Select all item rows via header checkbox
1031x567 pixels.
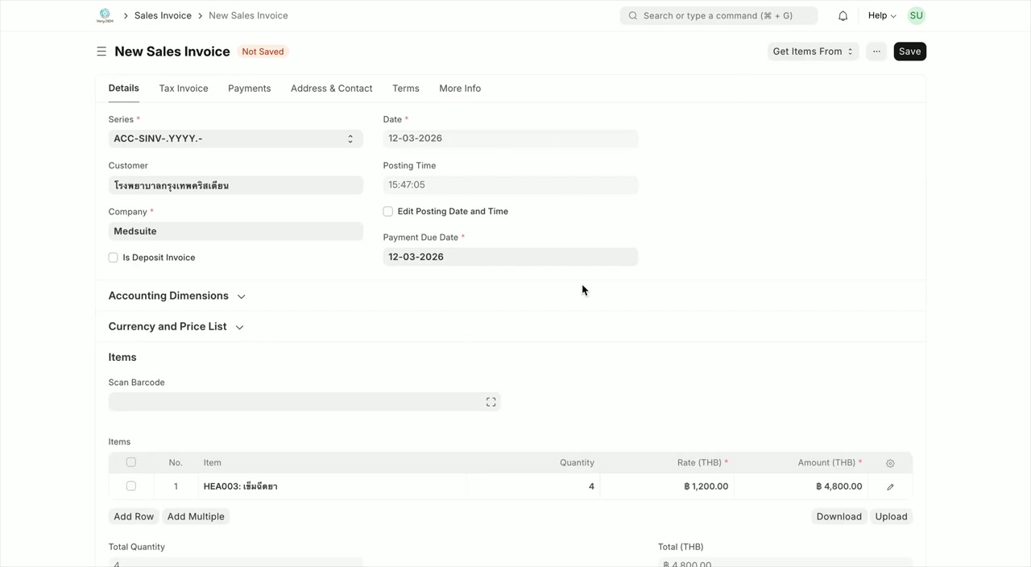click(130, 462)
